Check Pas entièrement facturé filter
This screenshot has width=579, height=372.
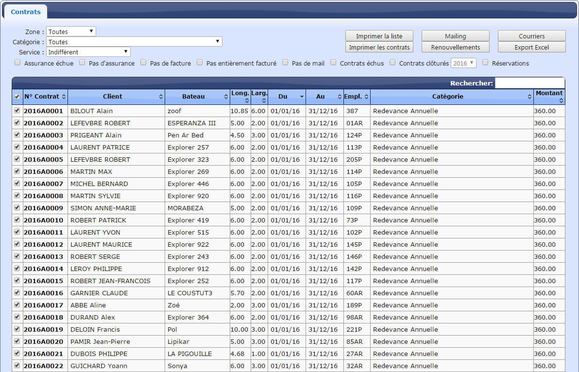[200, 62]
